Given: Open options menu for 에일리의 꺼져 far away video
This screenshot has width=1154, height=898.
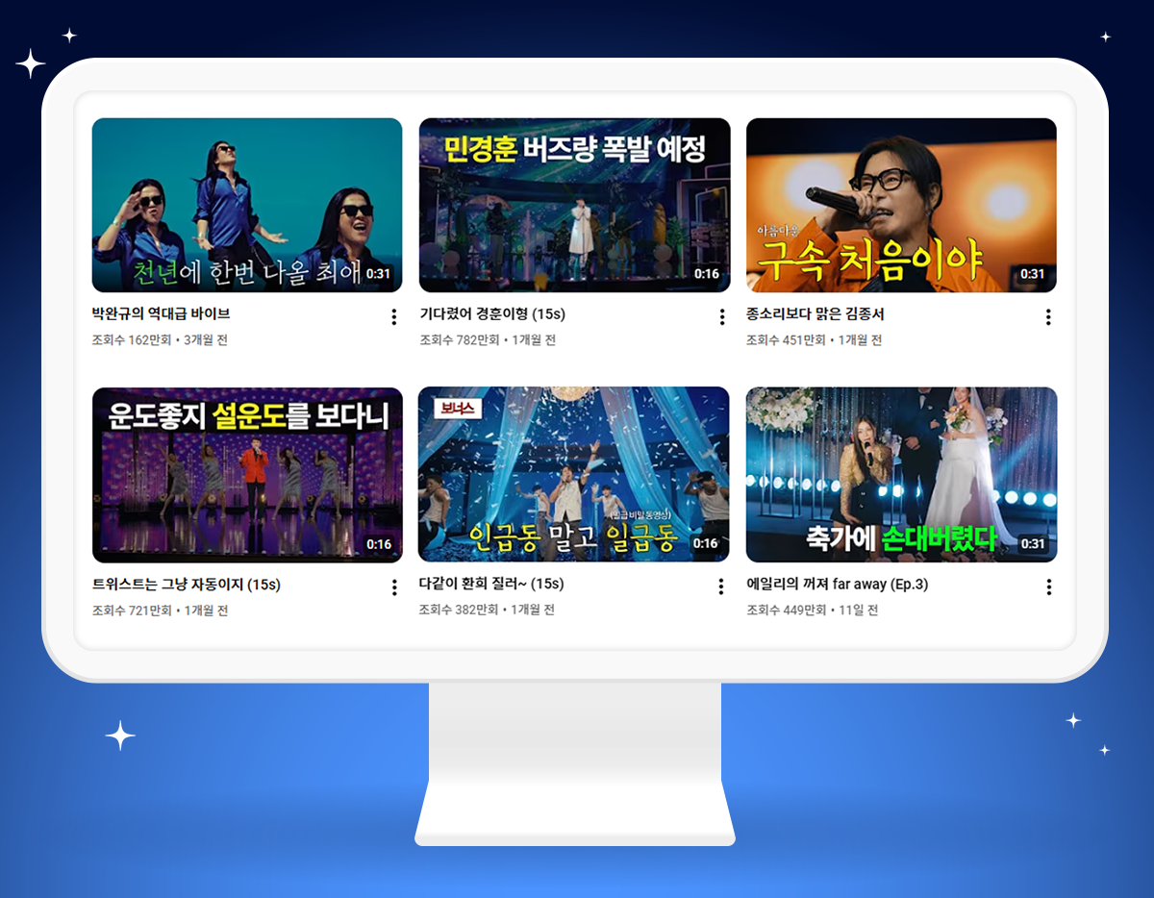Looking at the screenshot, I should (1048, 586).
